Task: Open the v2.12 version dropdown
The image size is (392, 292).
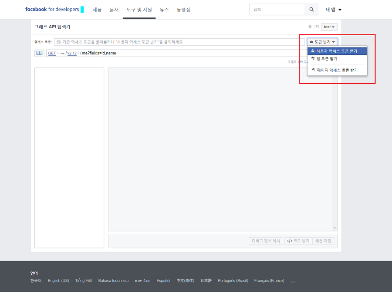Action: click(x=73, y=53)
